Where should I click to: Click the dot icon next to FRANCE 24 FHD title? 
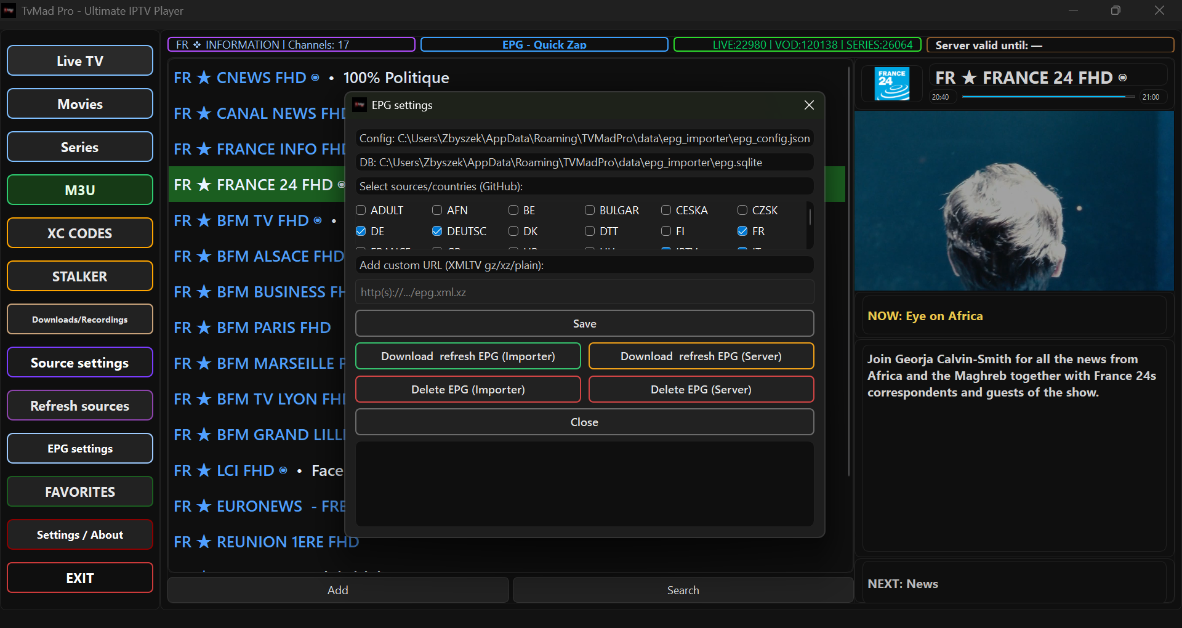(x=1123, y=78)
